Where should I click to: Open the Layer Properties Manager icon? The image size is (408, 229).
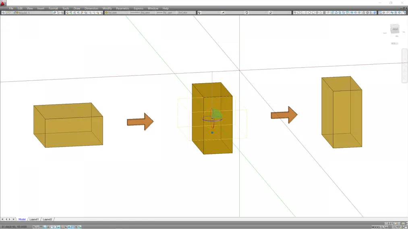coord(3,13)
